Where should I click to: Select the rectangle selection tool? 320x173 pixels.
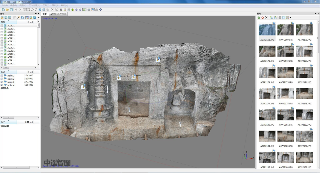point(29,10)
